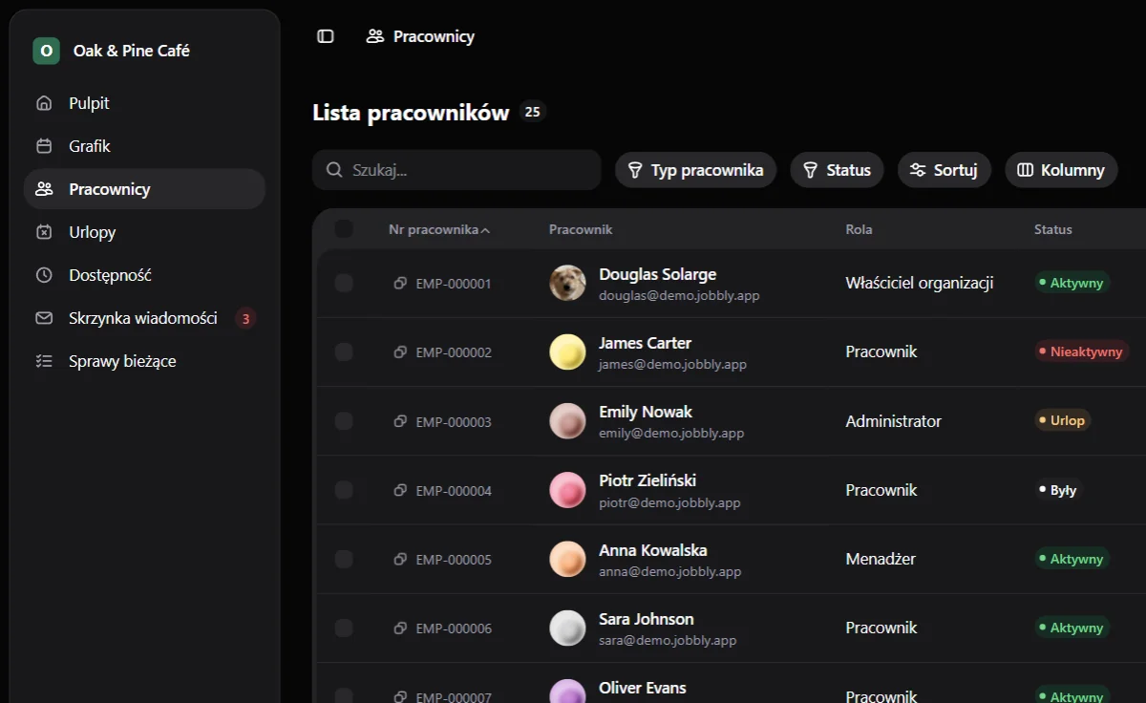Image resolution: width=1146 pixels, height=703 pixels.
Task: Select Pracownicy in sidebar
Action: [144, 189]
